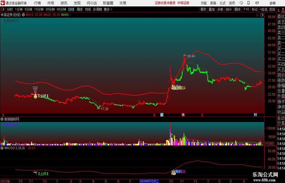285x183 pixels.
Task: Open the 版面 menu
Action: [x=213, y=3]
